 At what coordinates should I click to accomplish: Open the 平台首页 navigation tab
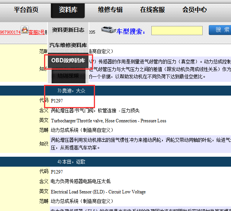pyautogui.click(x=26, y=10)
